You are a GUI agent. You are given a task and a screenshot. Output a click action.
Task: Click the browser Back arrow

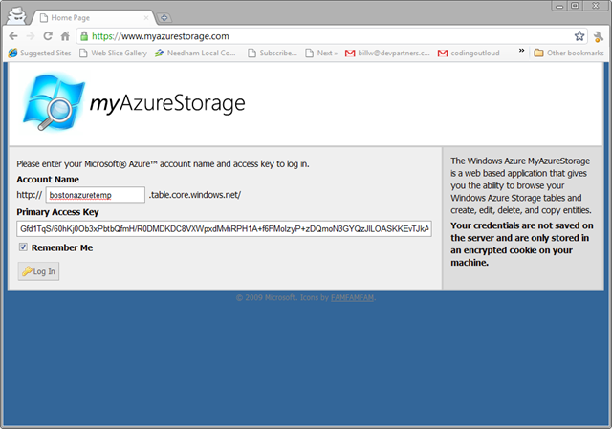13,35
